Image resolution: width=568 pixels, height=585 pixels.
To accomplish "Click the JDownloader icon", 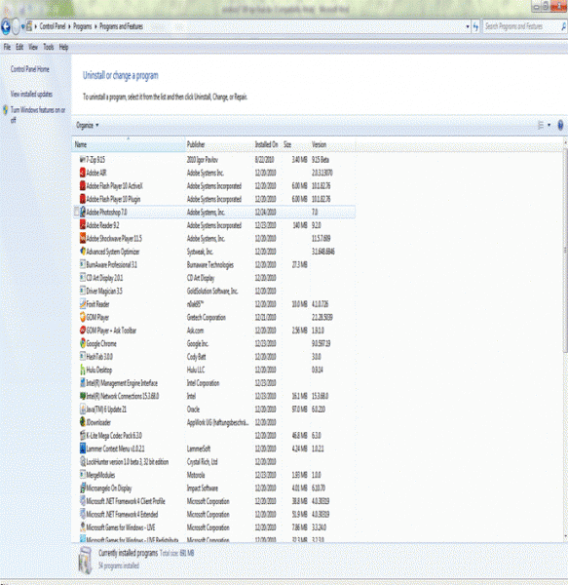I will tap(83, 422).
